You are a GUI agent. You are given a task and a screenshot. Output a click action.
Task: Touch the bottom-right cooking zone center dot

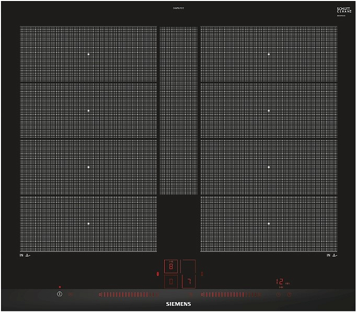[x=269, y=224]
